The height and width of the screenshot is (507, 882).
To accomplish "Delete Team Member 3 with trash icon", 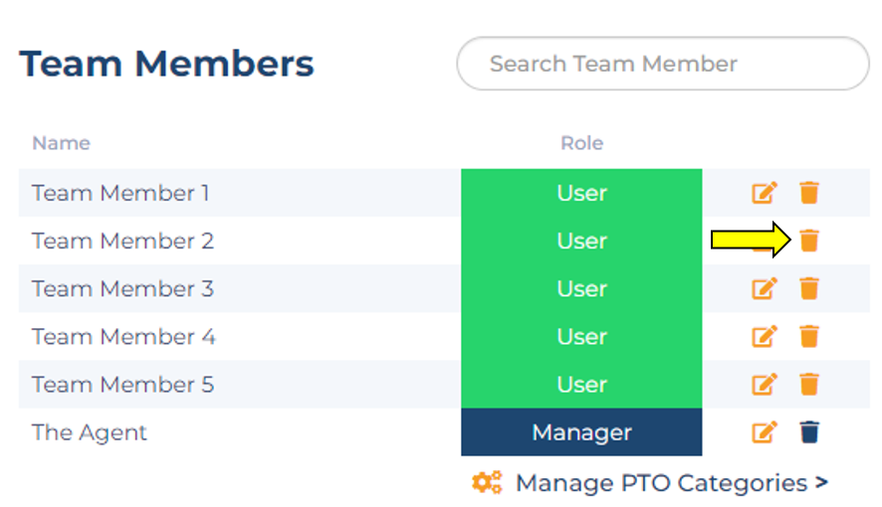I will click(809, 288).
